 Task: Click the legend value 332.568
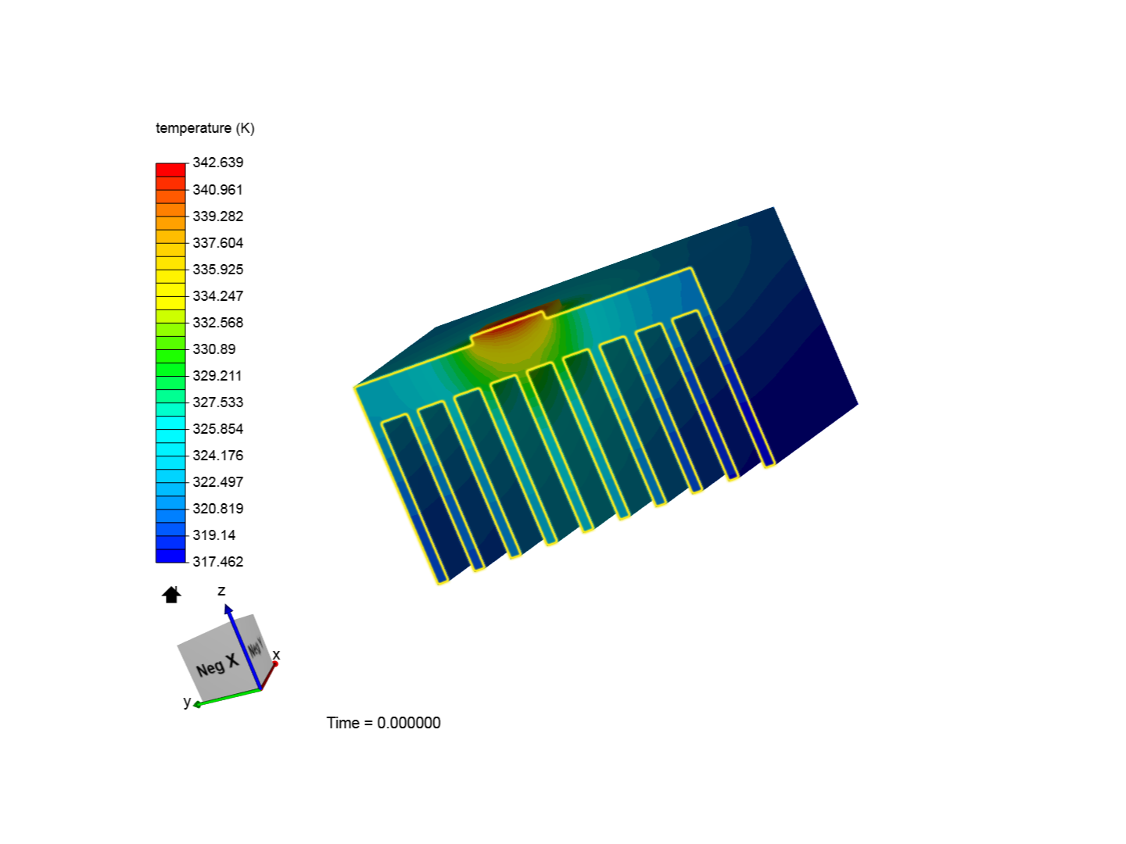click(218, 323)
